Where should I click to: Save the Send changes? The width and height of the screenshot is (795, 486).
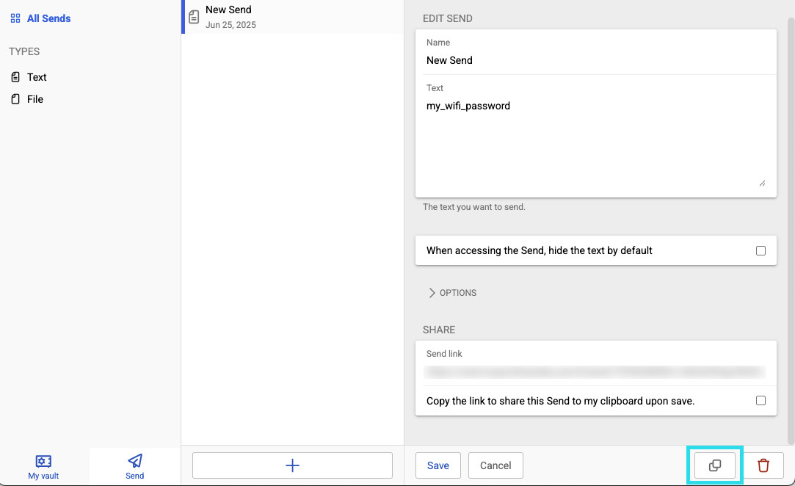pos(438,465)
